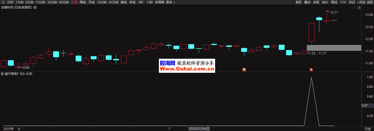Click the 统计 statistics button

(325, 2)
